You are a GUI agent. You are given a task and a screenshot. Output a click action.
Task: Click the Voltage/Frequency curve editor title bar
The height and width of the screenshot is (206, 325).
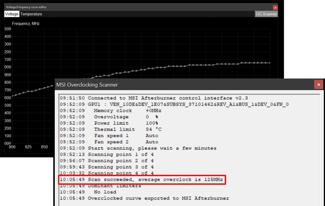115,7
